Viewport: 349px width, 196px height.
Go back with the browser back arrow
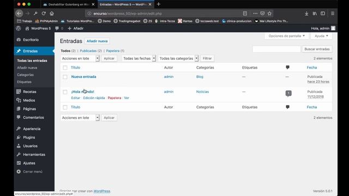(19, 13)
